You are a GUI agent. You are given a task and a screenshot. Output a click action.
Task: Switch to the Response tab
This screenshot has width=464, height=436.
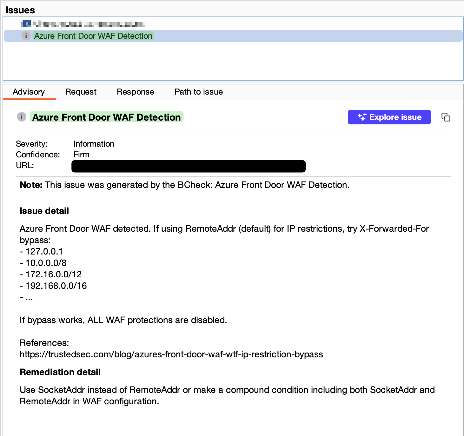click(136, 92)
